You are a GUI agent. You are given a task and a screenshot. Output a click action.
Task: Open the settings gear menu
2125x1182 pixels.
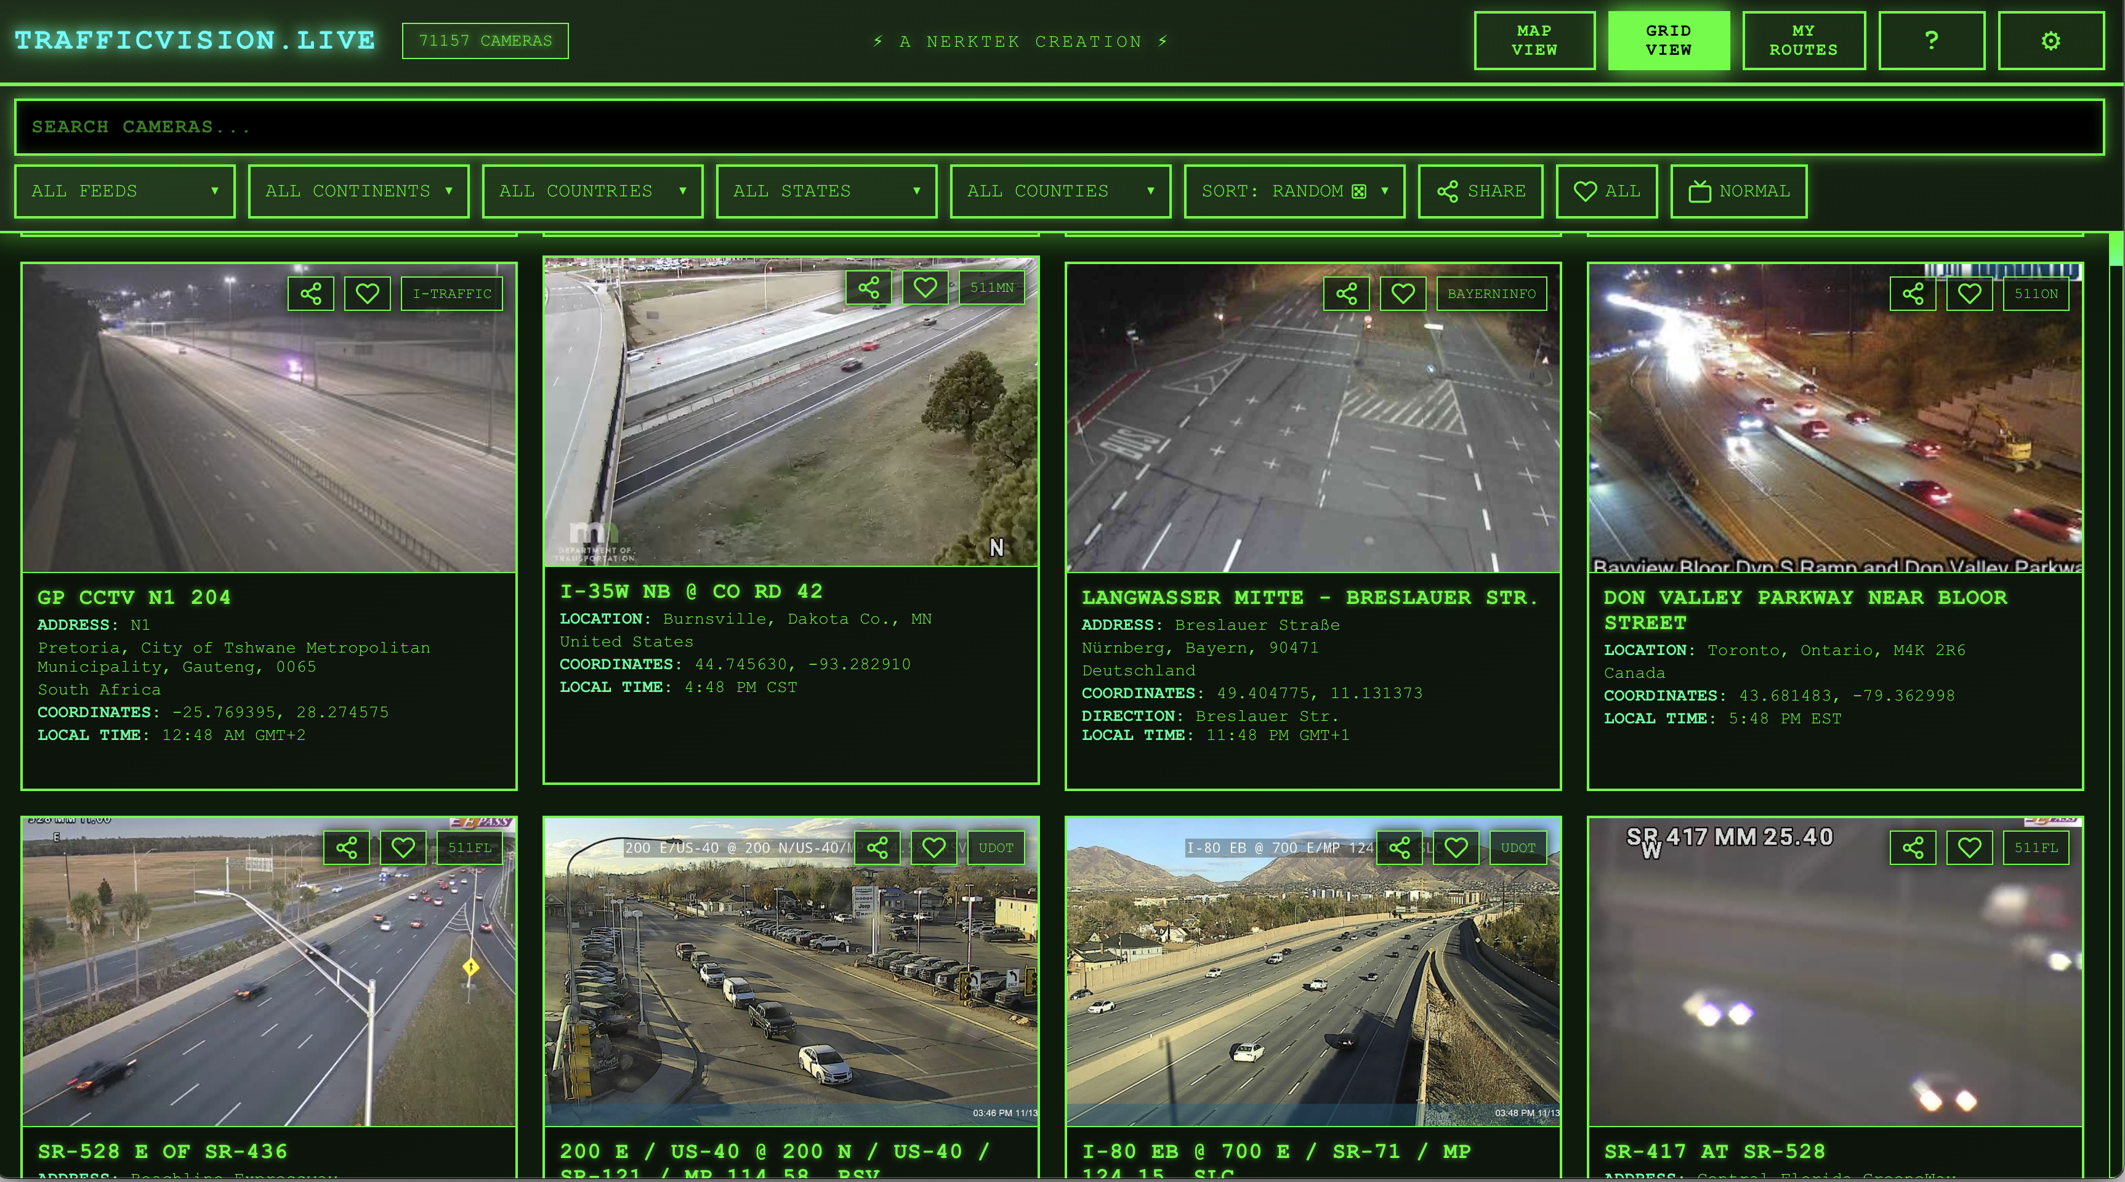(2050, 39)
